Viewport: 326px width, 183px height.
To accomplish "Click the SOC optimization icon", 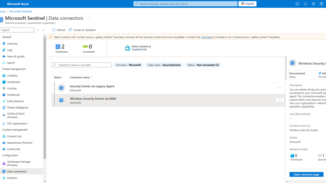I will (4, 124).
